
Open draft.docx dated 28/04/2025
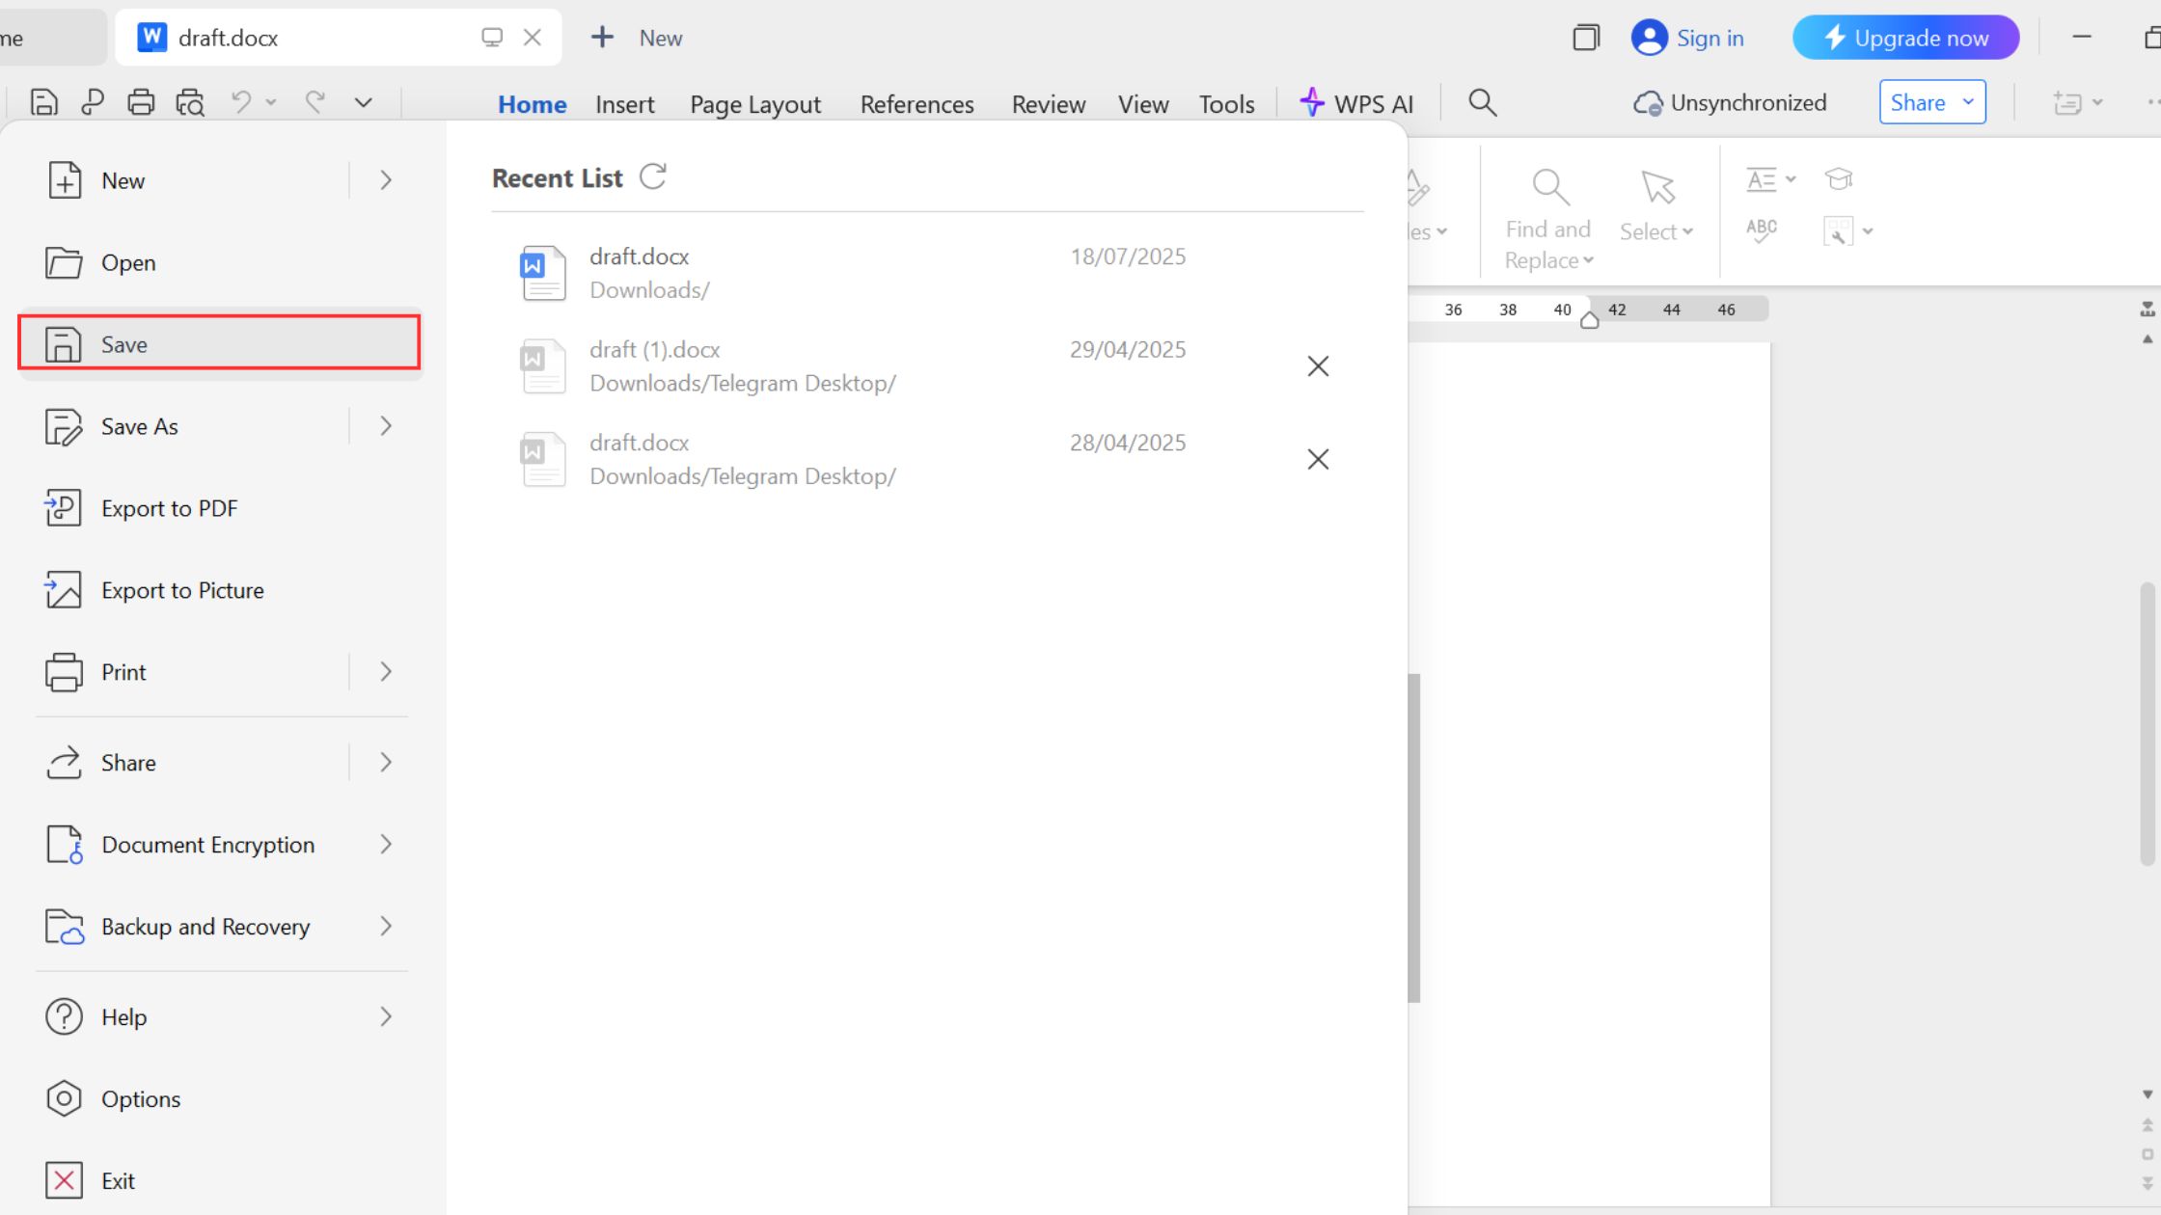pos(927,459)
